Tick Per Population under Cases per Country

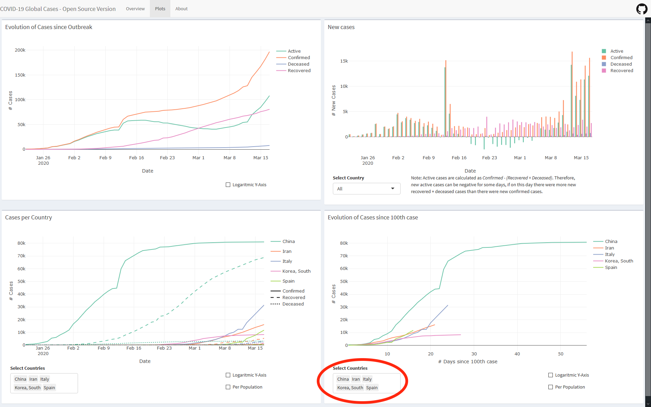point(228,387)
